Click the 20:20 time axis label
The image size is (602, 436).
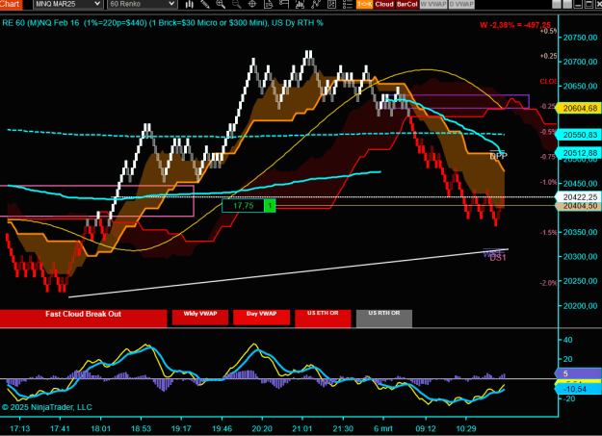tap(262, 428)
